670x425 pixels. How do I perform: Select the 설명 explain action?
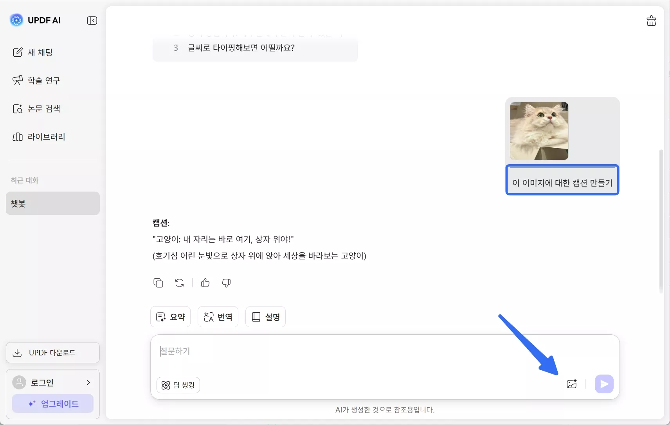[x=265, y=317]
